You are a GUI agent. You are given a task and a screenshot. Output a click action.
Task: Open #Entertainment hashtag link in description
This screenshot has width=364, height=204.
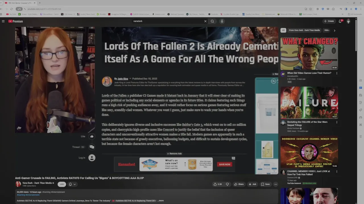(32, 195)
